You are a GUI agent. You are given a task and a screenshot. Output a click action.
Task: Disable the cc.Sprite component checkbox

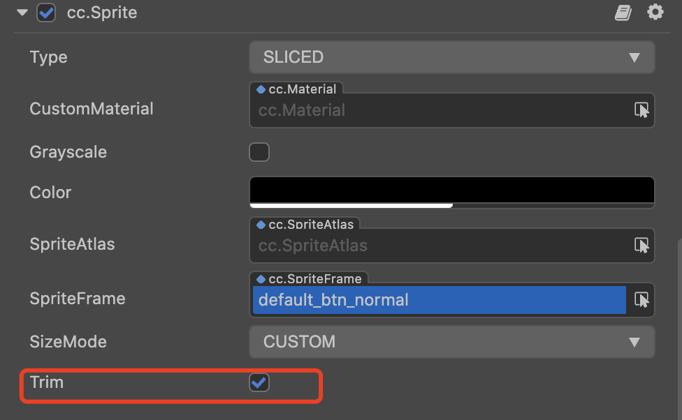tap(46, 13)
